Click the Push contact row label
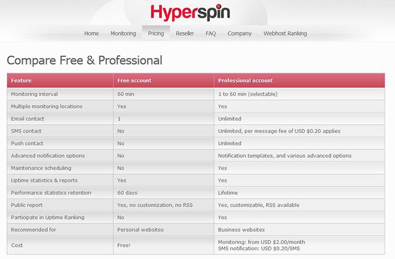The image size is (395, 259). 27,143
